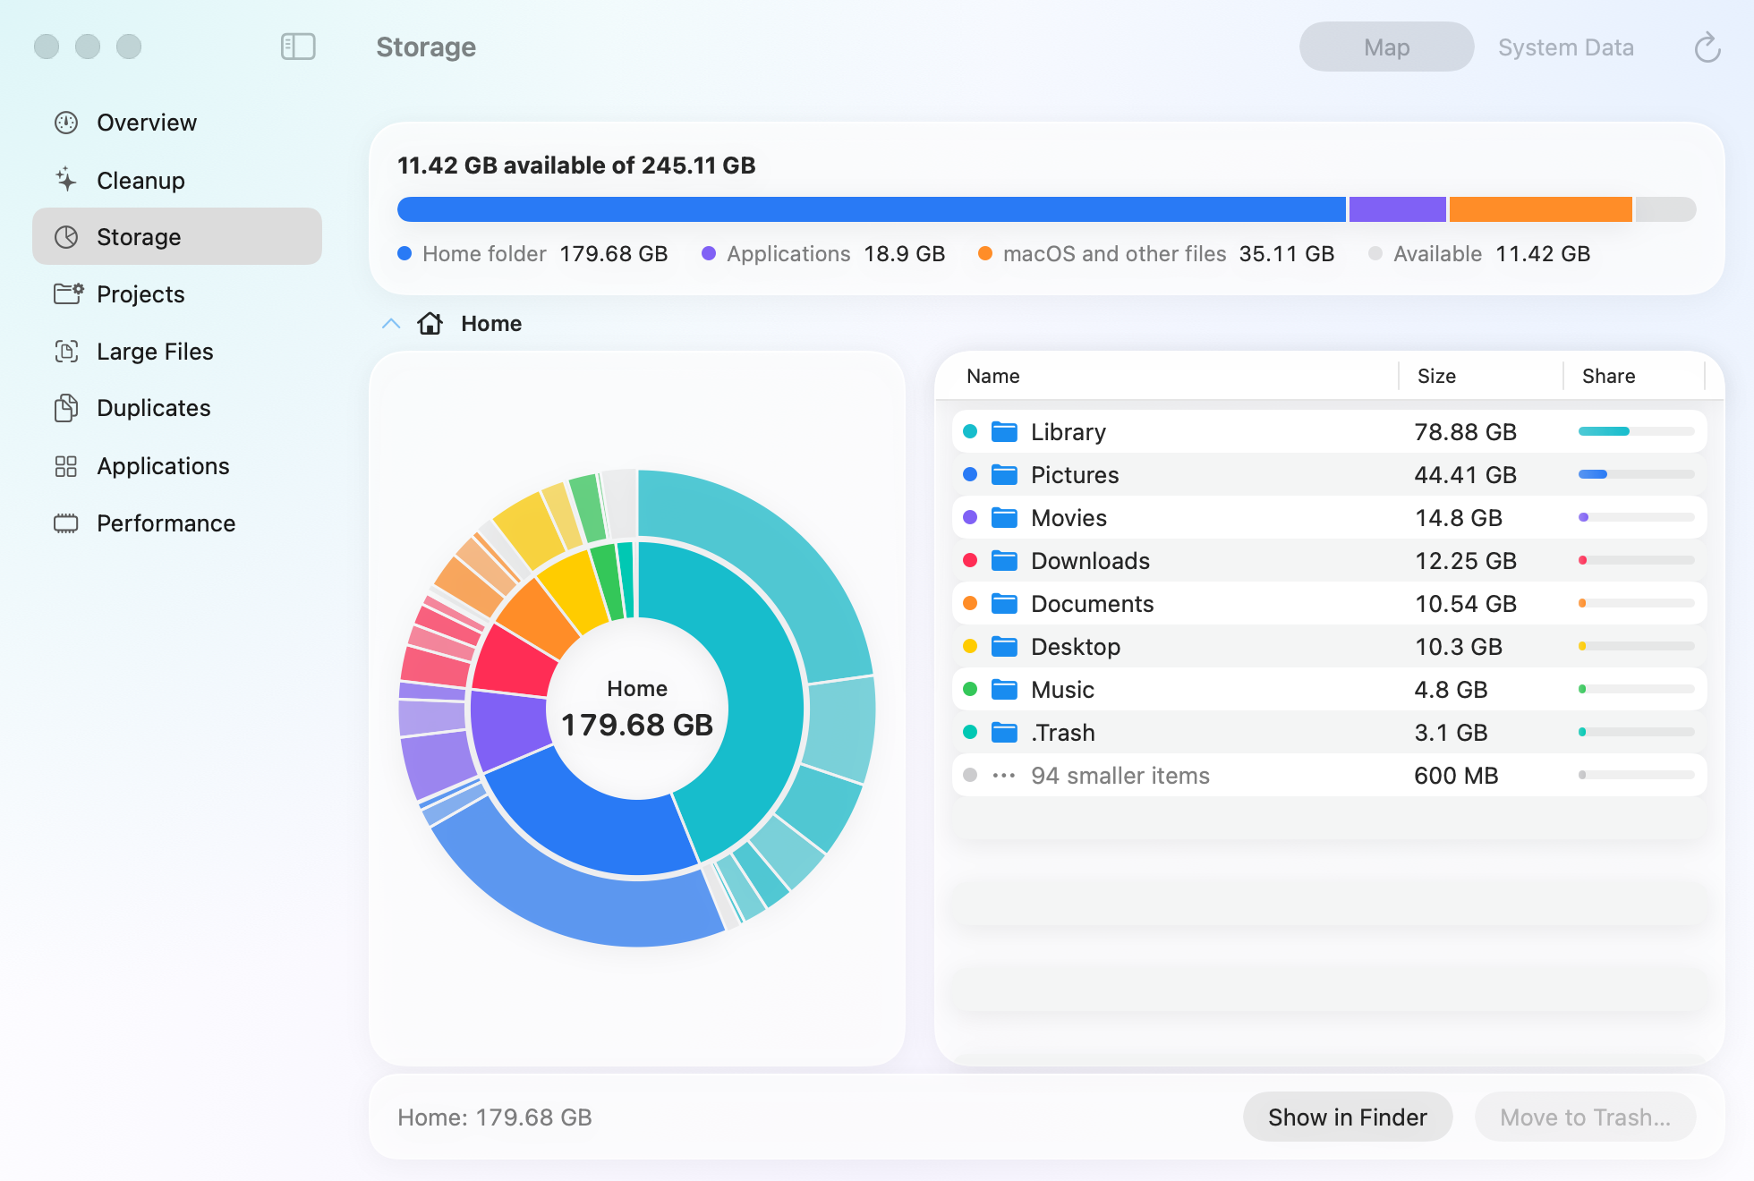Viewport: 1754px width, 1181px height.
Task: Collapse the Home breadcrumb chevron
Action: coord(391,323)
